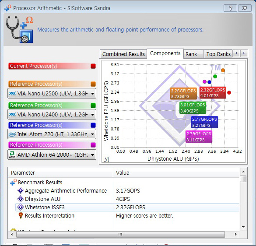The height and width of the screenshot is (246, 256).
Task: Select the Components tab
Action: click(x=165, y=53)
